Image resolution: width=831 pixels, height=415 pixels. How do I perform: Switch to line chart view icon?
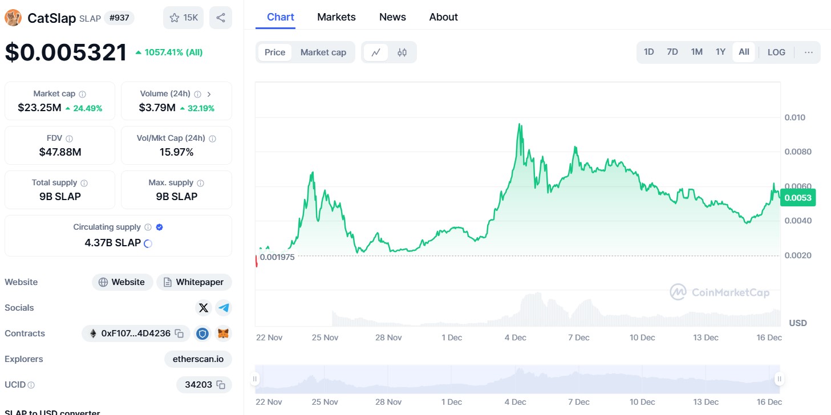(376, 52)
